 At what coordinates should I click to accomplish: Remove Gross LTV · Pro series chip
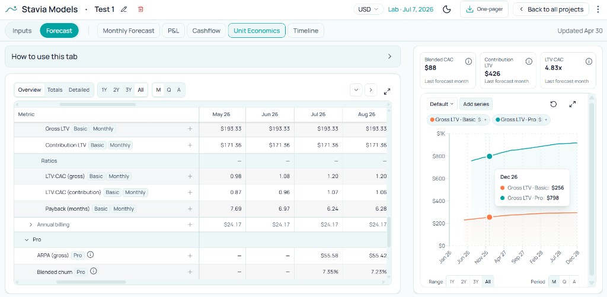(x=546, y=120)
